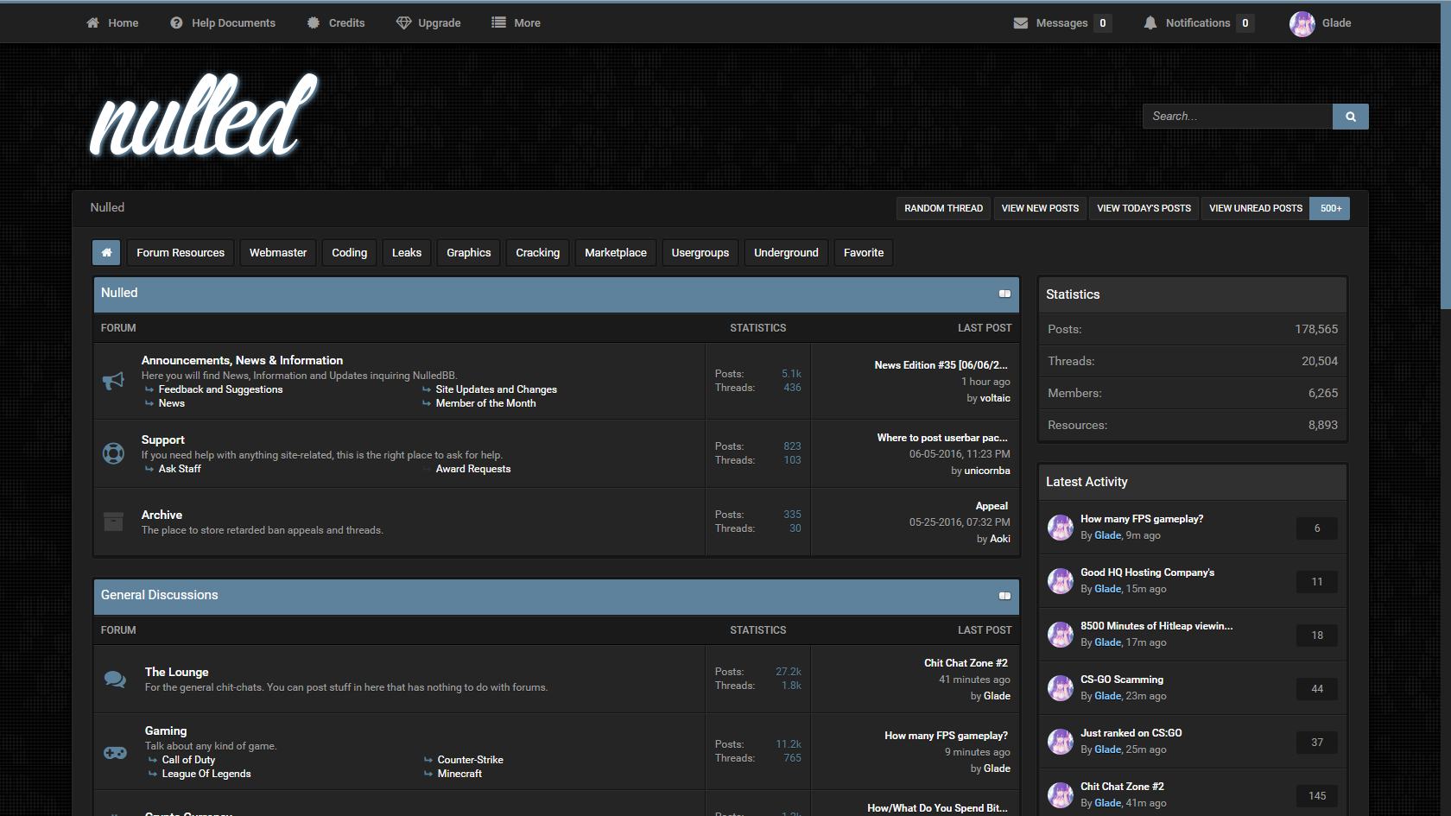Click View Unread Posts button

[x=1256, y=208]
